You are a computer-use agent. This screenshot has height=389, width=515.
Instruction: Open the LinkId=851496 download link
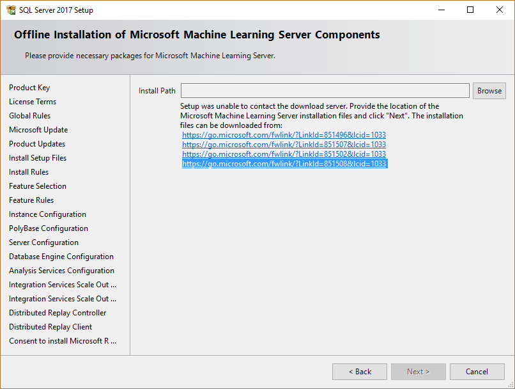click(x=284, y=135)
